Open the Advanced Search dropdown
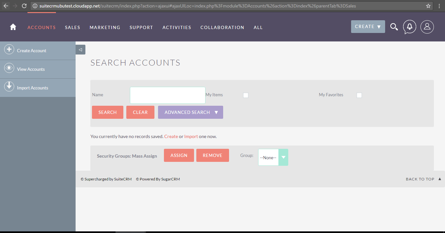 [x=190, y=112]
